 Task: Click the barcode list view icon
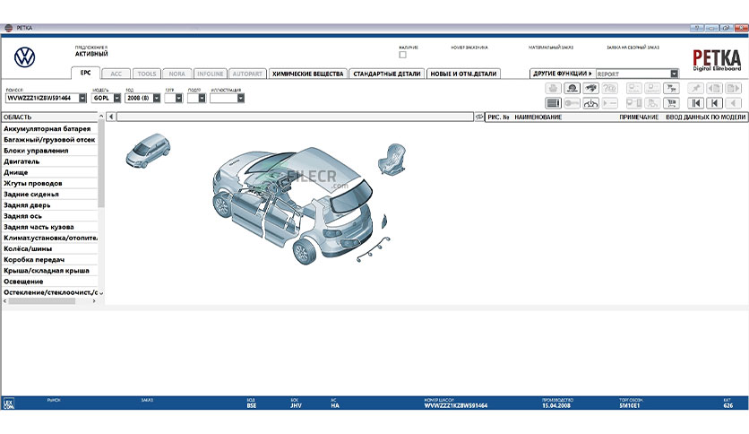[x=553, y=103]
